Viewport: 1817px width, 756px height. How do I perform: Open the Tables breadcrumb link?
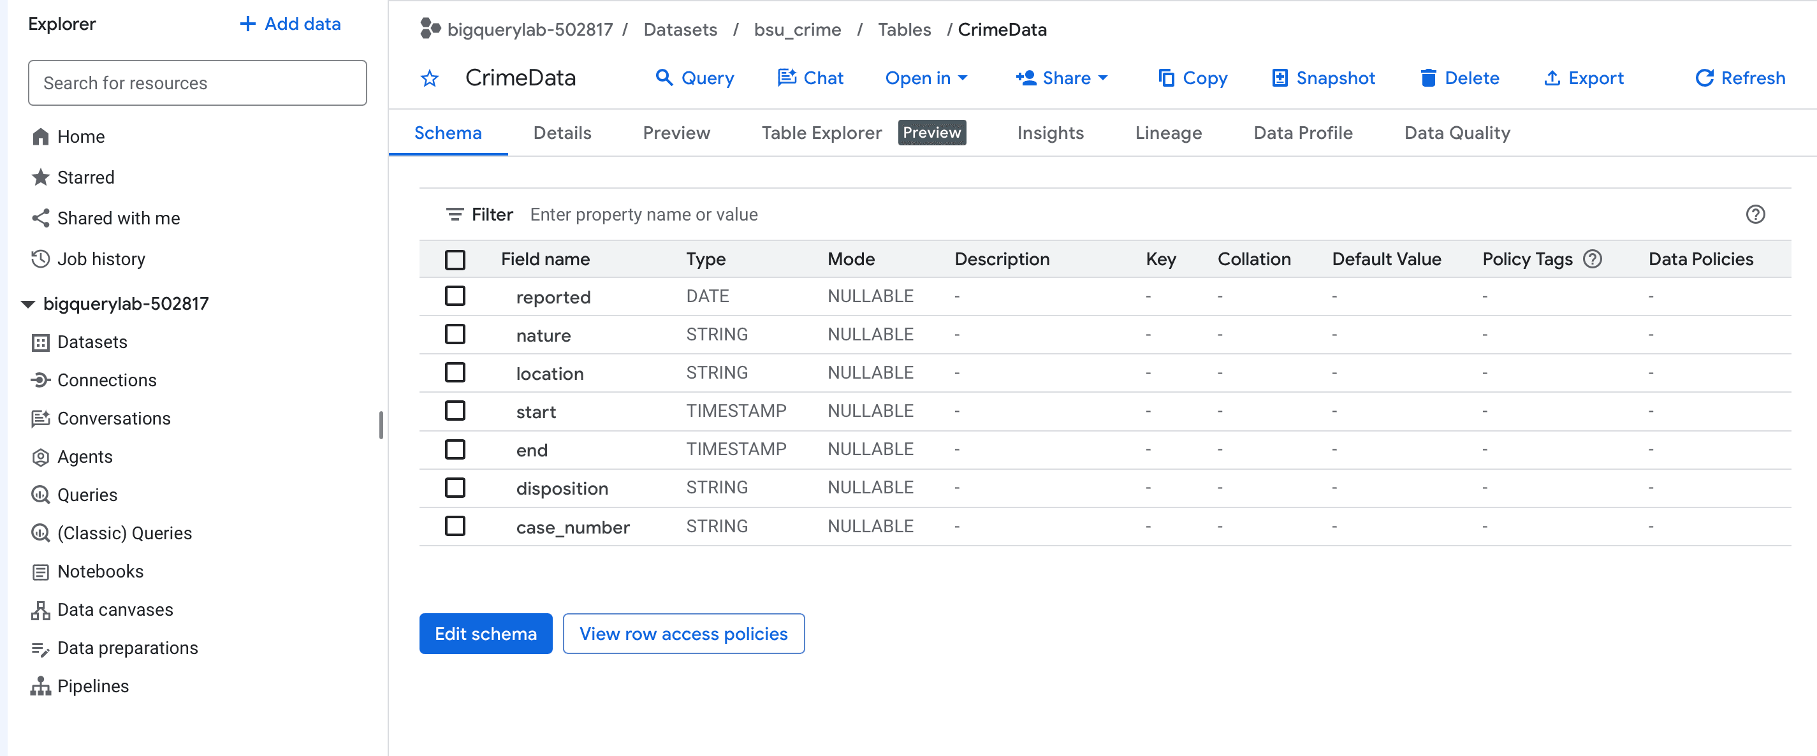[x=904, y=29]
